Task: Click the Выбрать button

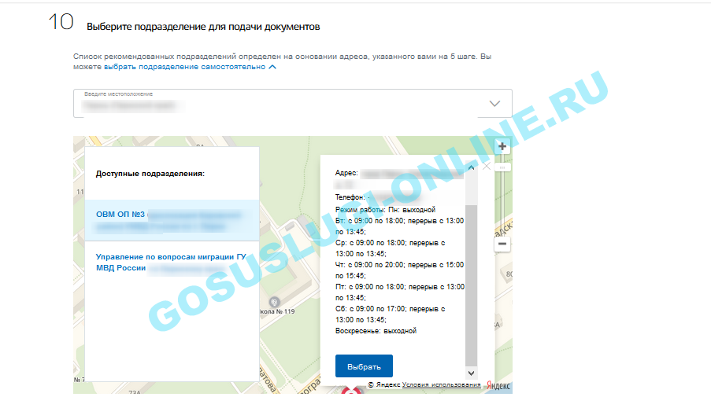Action: pyautogui.click(x=364, y=366)
